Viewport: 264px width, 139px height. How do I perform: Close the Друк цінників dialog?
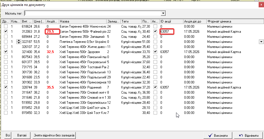coord(261,5)
